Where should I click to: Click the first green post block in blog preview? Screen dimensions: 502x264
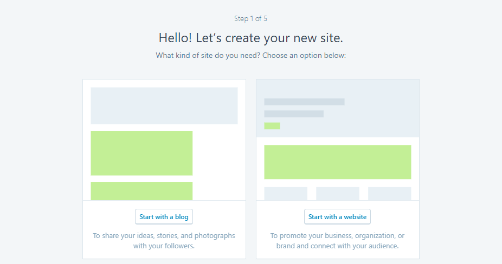[x=141, y=153]
